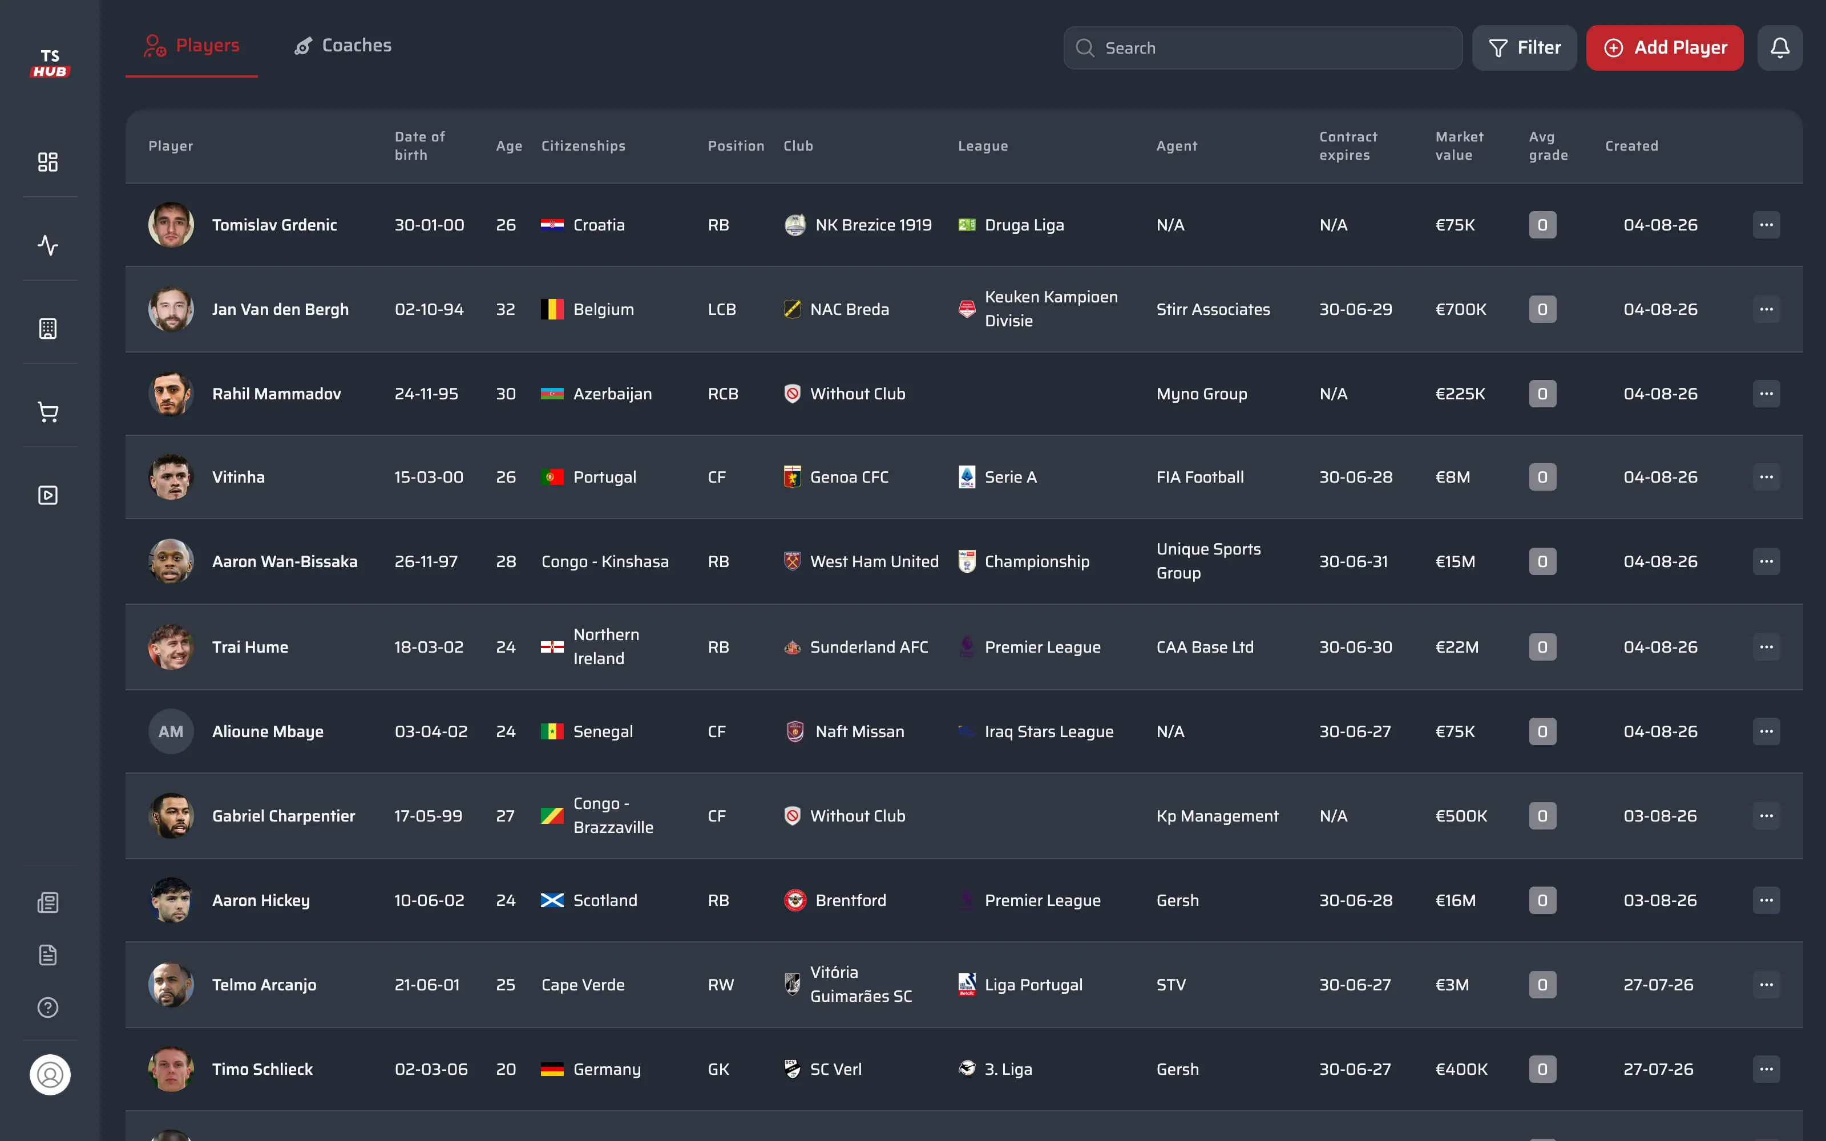Viewport: 1826px width, 1141px height.
Task: Open more options for Vitinha row
Action: pos(1766,477)
